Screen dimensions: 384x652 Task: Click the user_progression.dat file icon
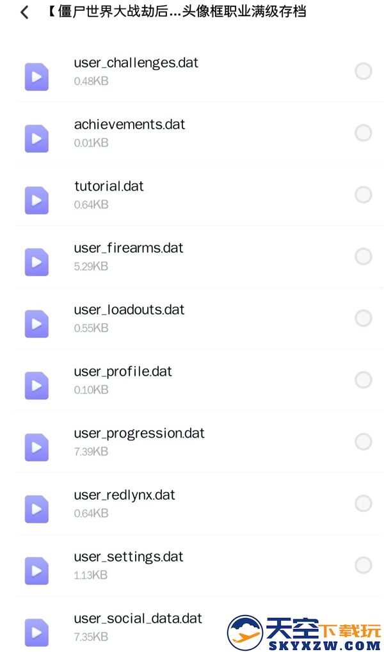(x=36, y=447)
